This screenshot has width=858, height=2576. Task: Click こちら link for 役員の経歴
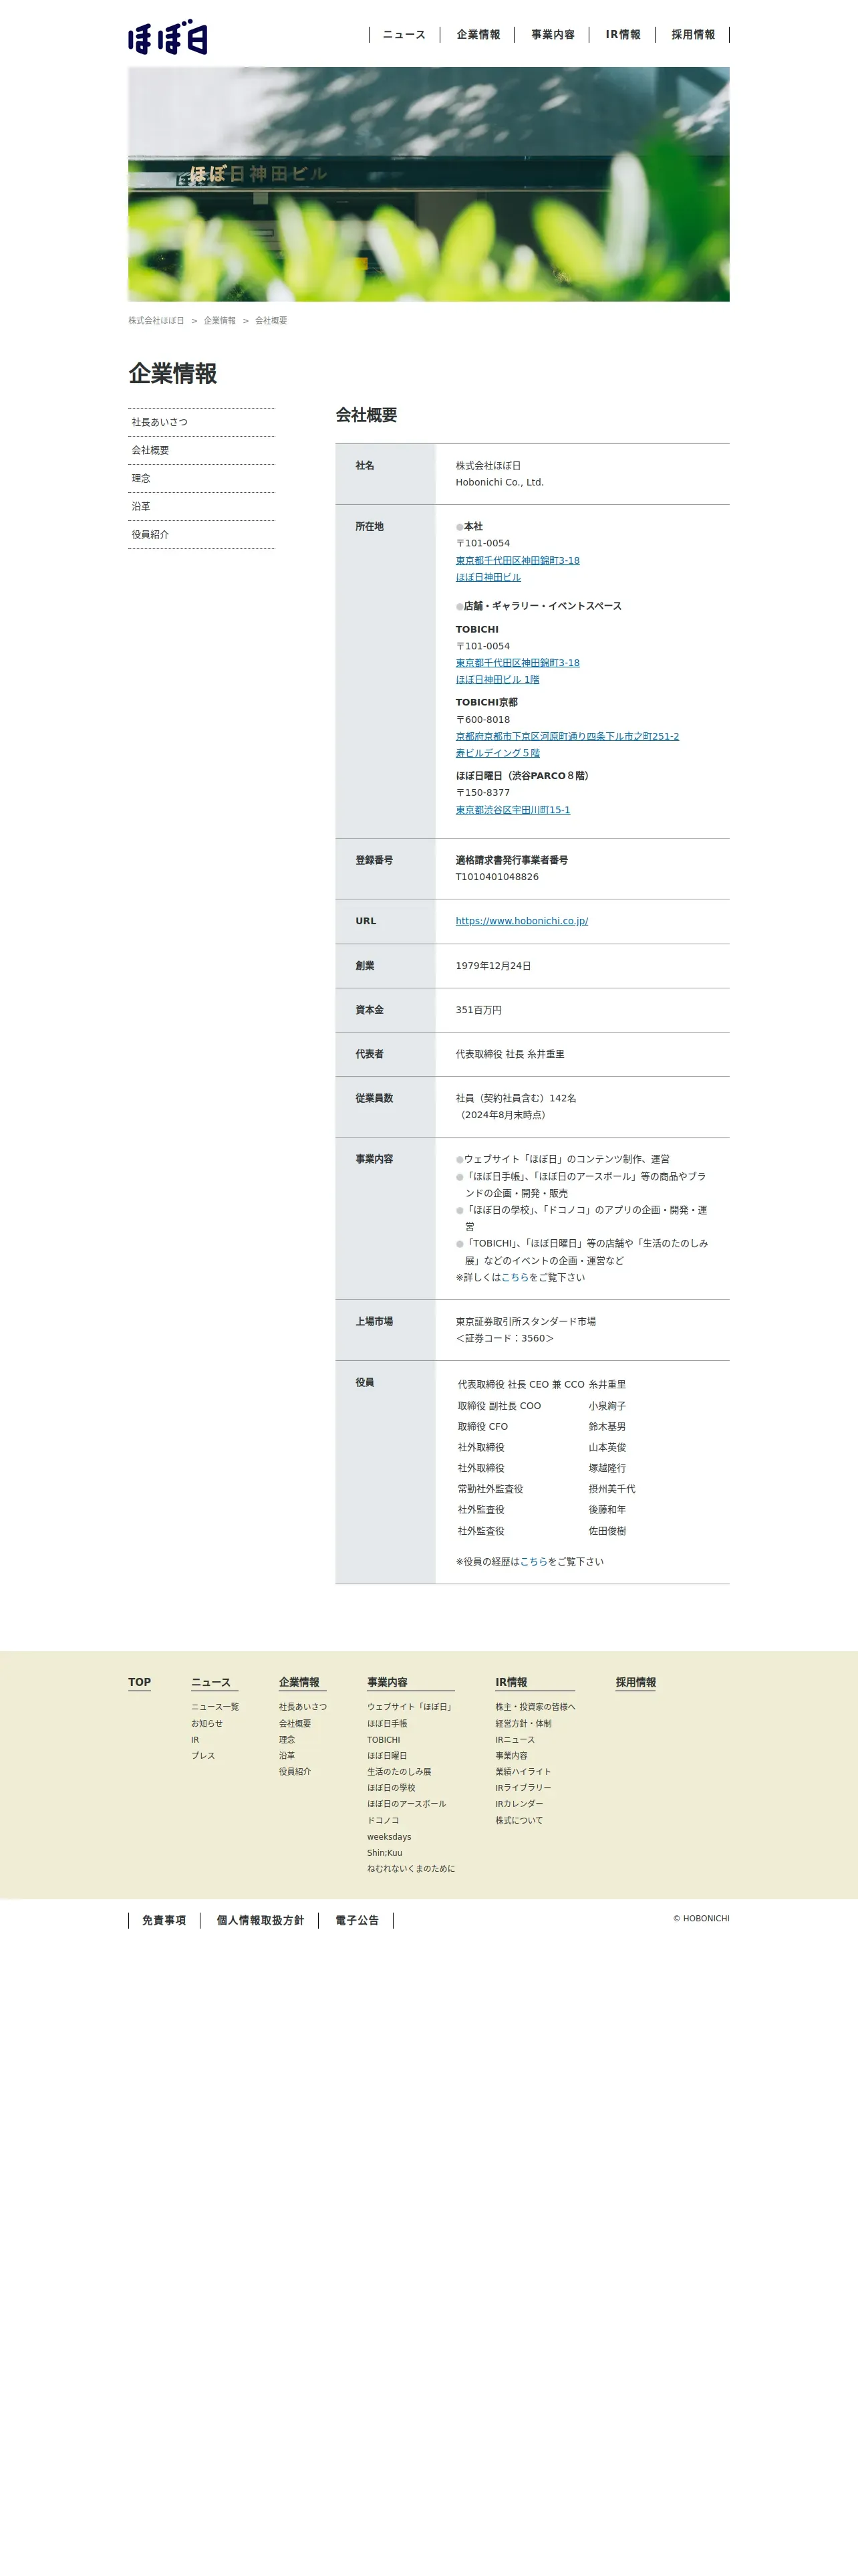(x=533, y=1561)
